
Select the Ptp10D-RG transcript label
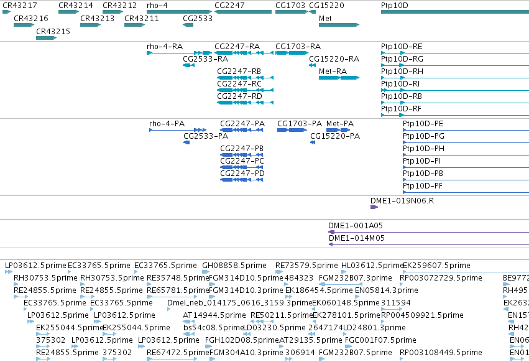pos(402,59)
